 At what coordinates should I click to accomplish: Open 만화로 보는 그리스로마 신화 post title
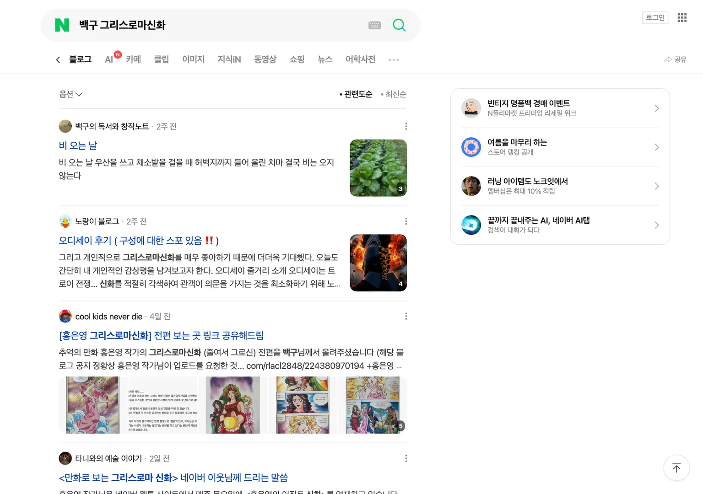[x=173, y=478]
